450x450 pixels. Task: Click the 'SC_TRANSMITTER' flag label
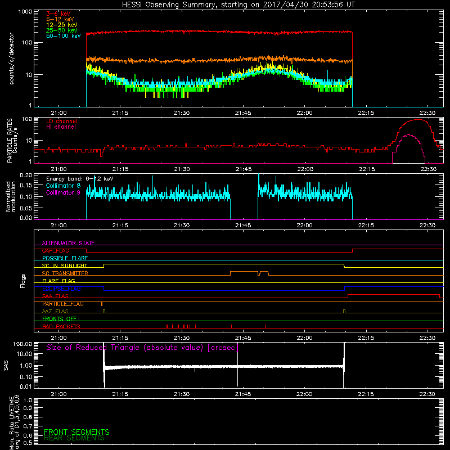coord(65,273)
